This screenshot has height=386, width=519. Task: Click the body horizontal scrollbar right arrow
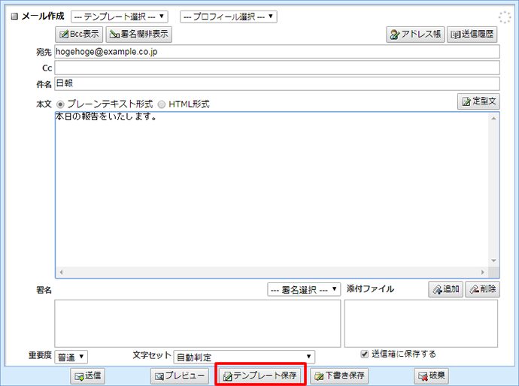point(483,273)
